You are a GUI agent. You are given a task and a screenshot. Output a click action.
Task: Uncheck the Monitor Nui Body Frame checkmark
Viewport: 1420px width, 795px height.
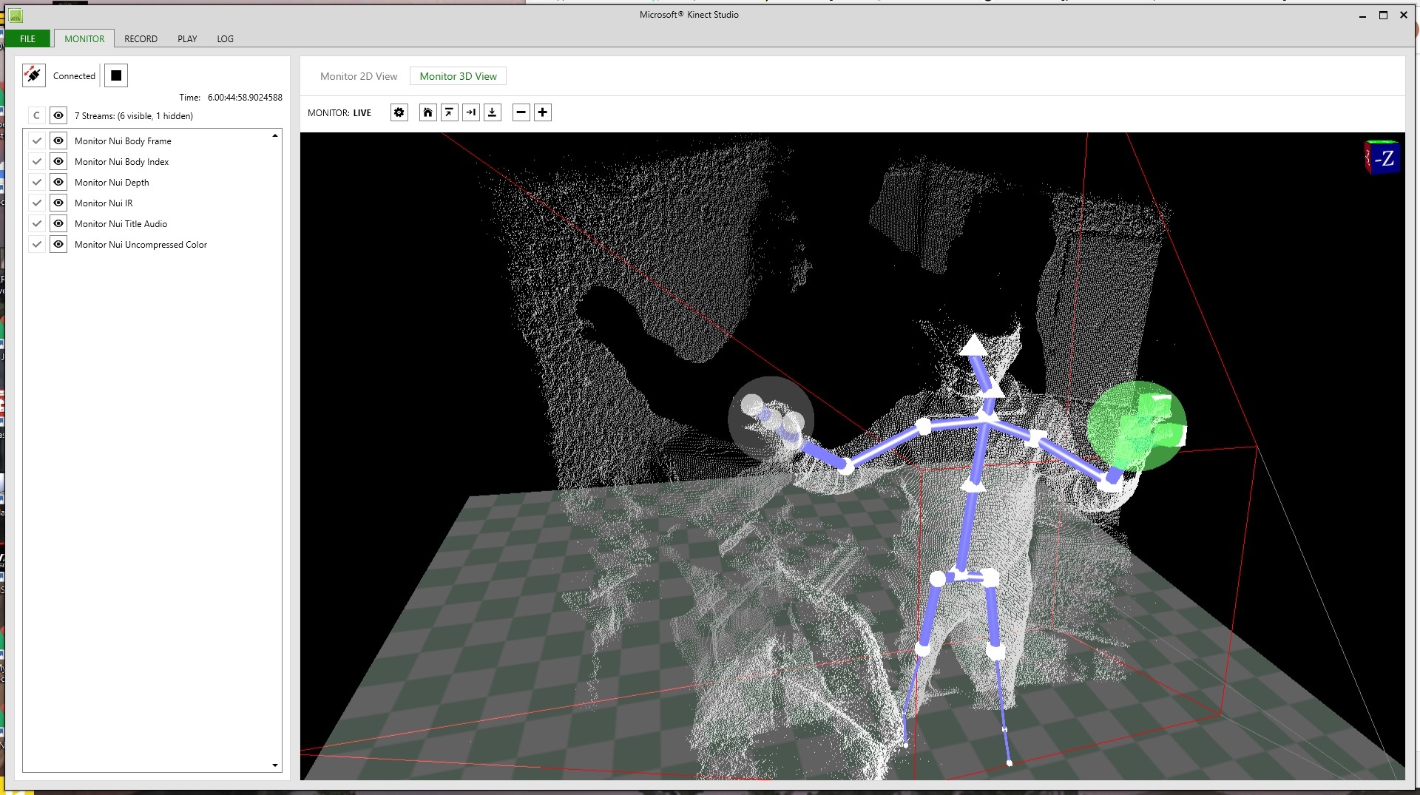pyautogui.click(x=36, y=141)
